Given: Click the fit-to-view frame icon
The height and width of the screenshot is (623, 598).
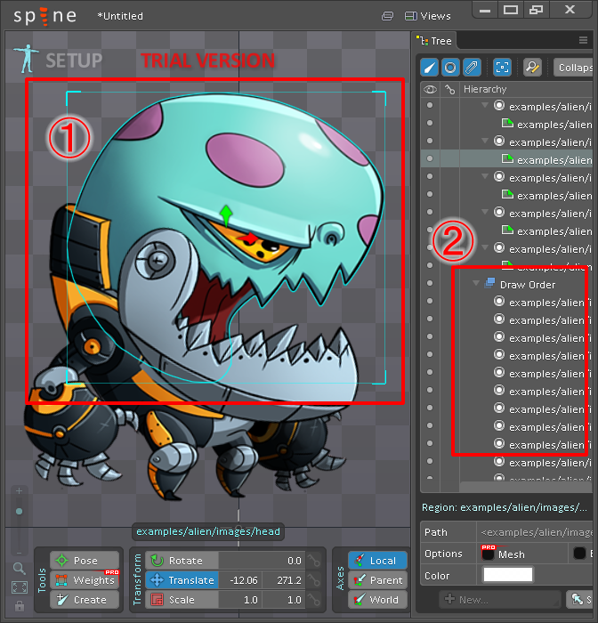Looking at the screenshot, I should click(x=20, y=587).
